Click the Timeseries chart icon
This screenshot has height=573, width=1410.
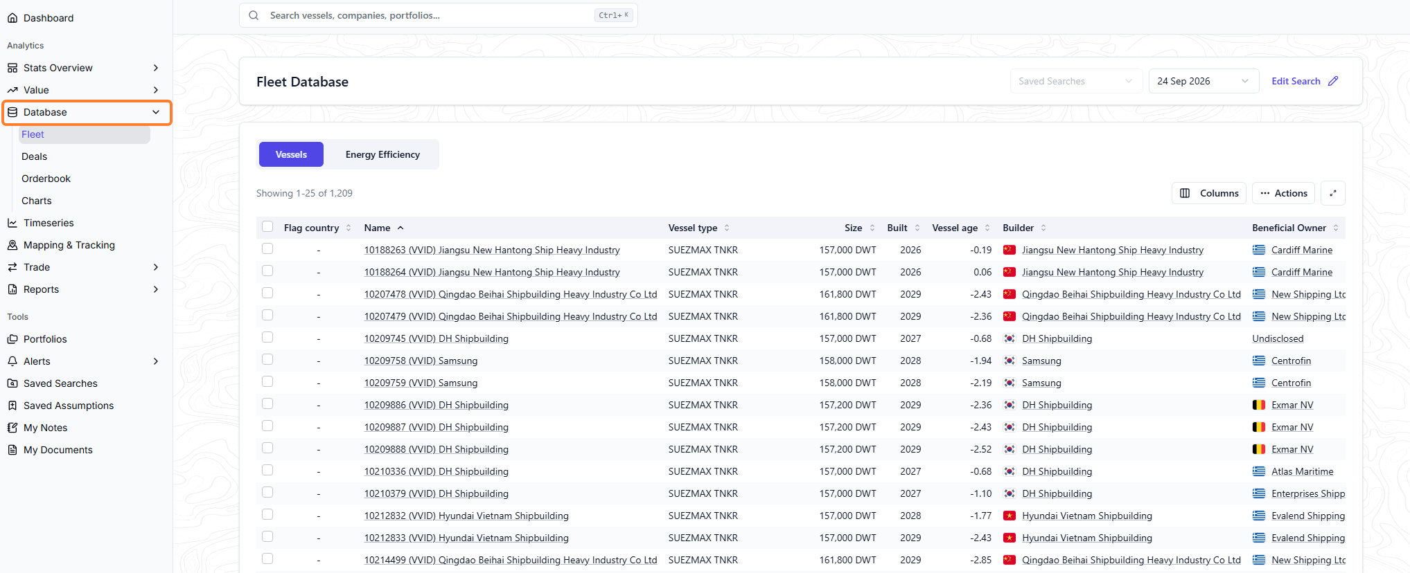click(x=12, y=223)
